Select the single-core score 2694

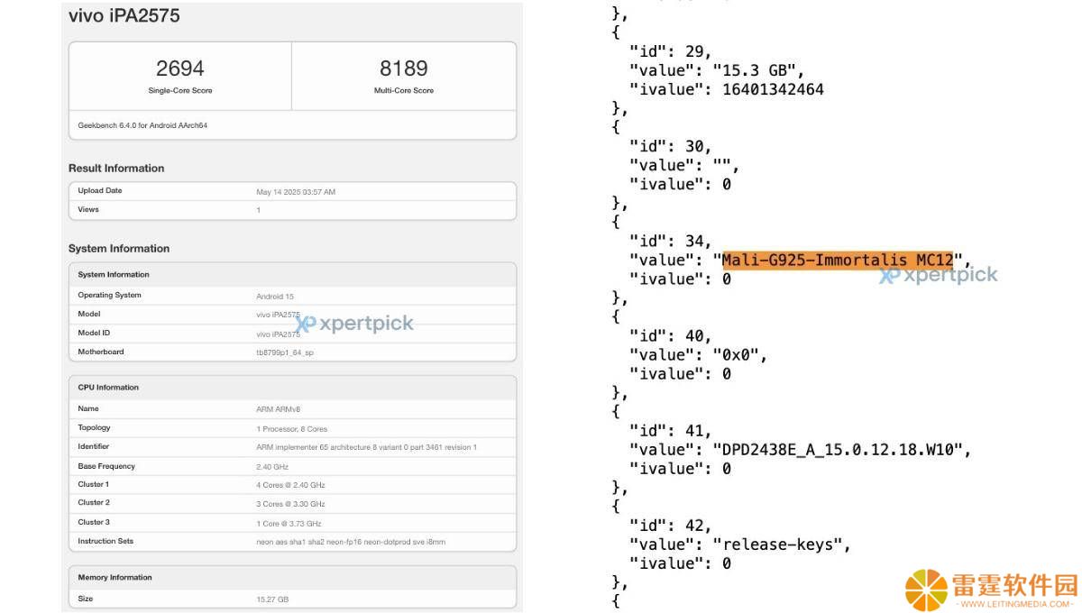point(180,68)
